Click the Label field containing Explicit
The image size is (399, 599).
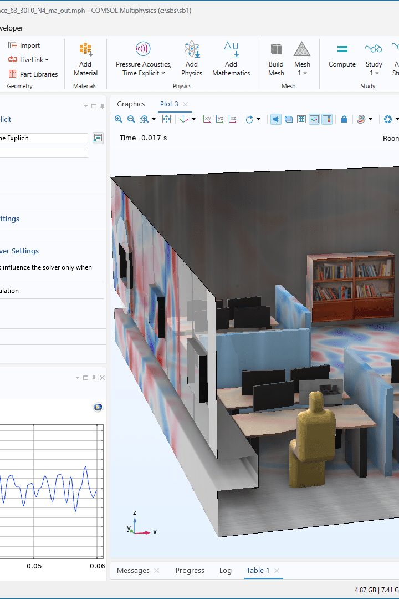coord(44,138)
